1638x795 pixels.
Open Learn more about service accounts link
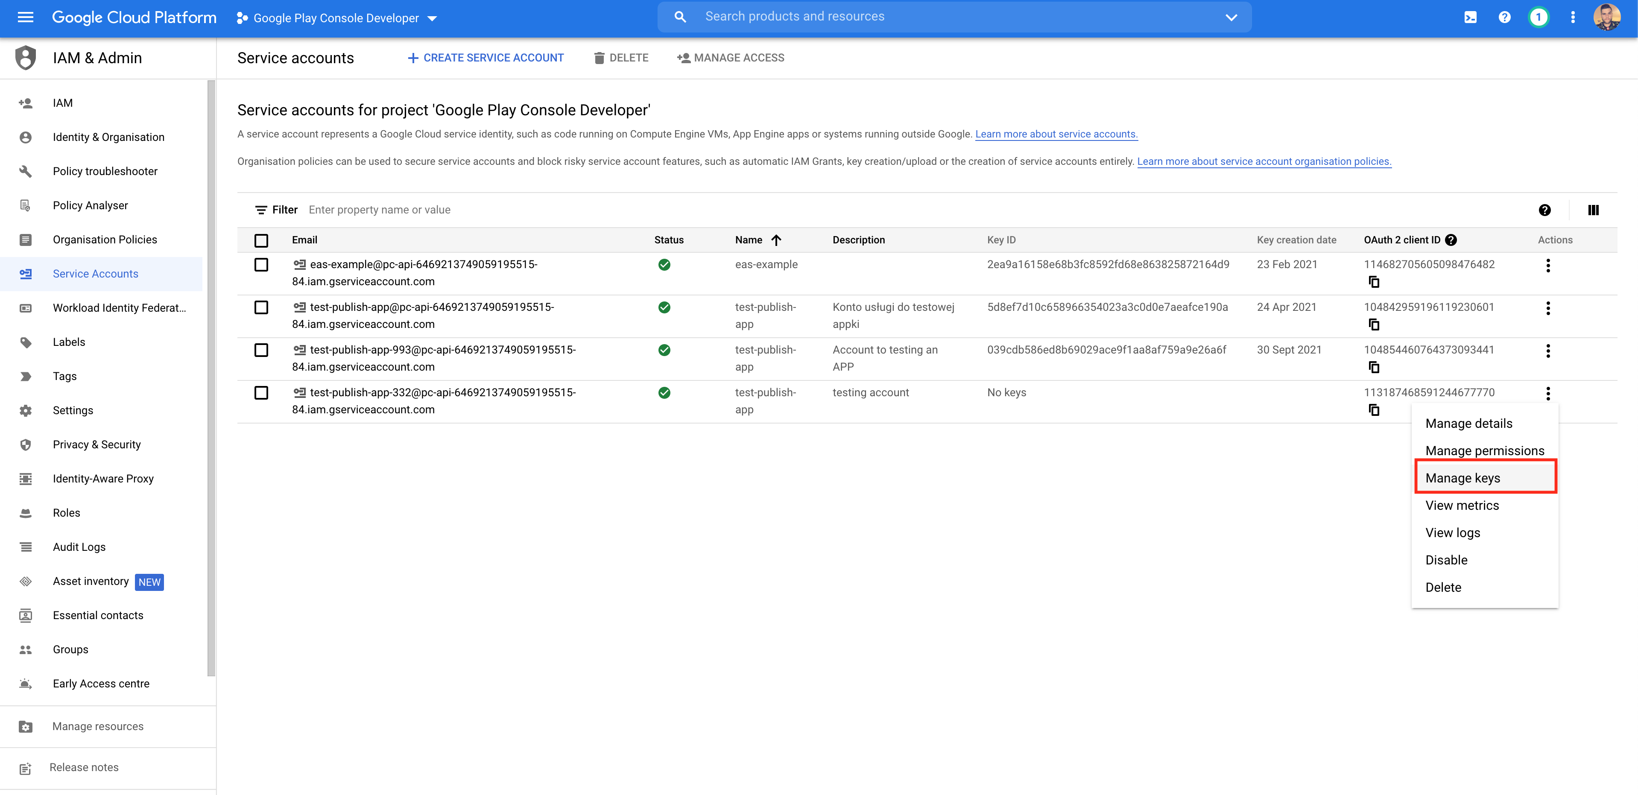[x=1056, y=134]
